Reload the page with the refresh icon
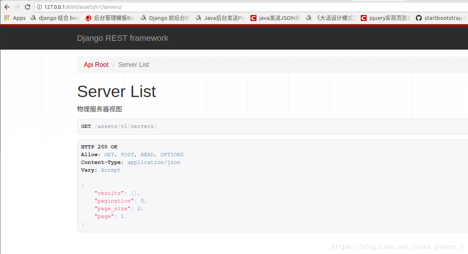This screenshot has width=468, height=254. (28, 7)
